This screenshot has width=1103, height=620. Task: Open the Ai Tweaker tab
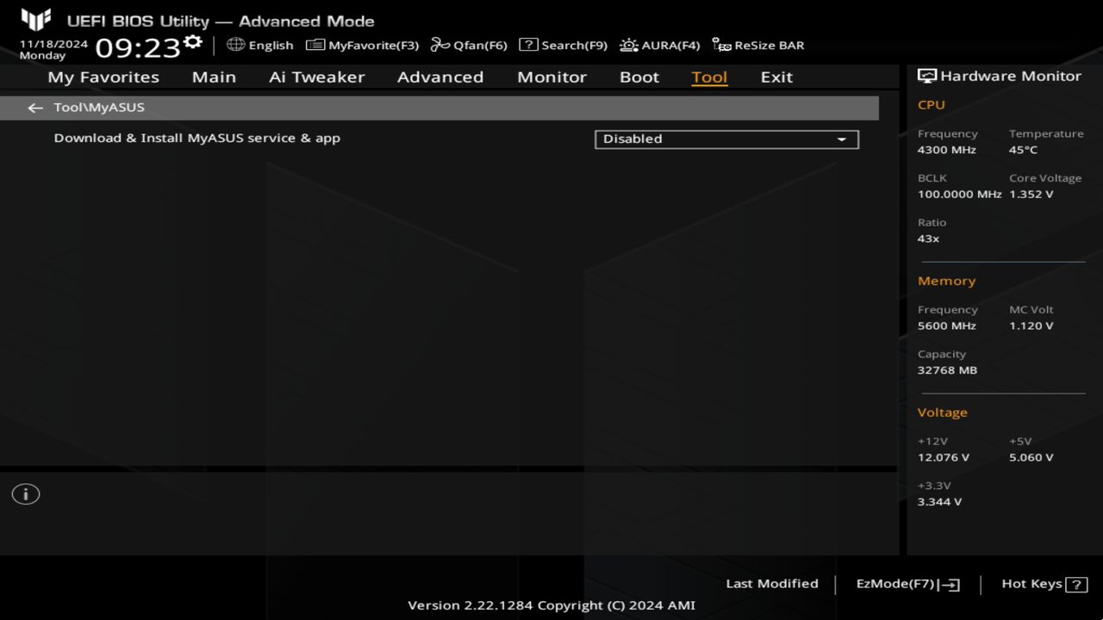(x=316, y=77)
